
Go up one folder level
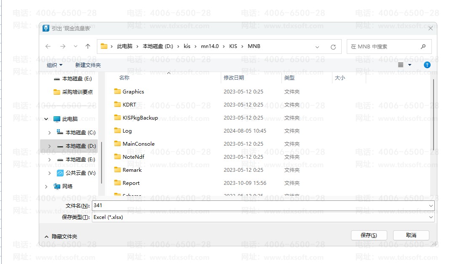[88, 47]
